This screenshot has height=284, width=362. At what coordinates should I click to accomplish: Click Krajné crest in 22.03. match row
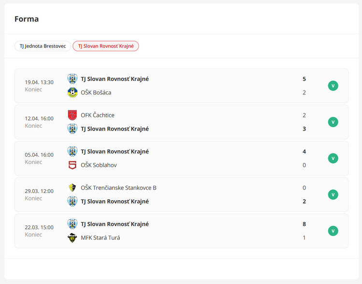[x=72, y=224]
